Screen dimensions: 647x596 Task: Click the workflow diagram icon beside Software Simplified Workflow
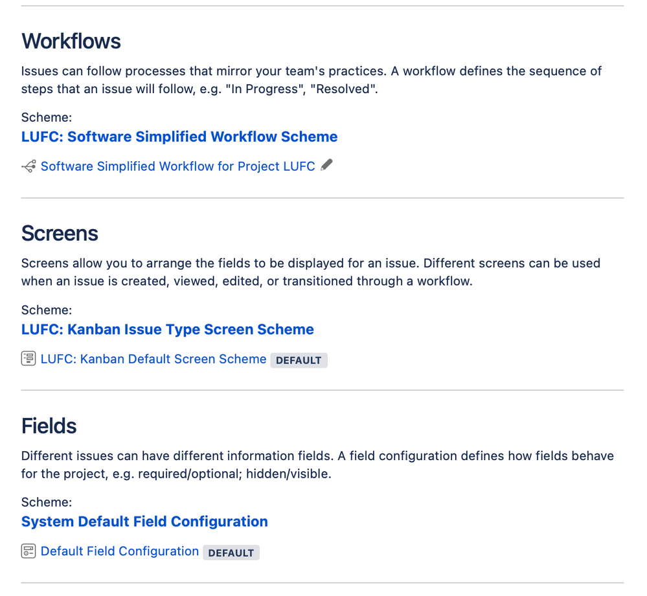click(27, 166)
